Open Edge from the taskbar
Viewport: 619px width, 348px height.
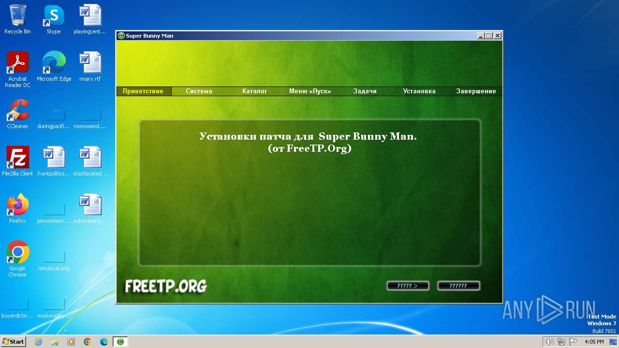click(x=104, y=342)
